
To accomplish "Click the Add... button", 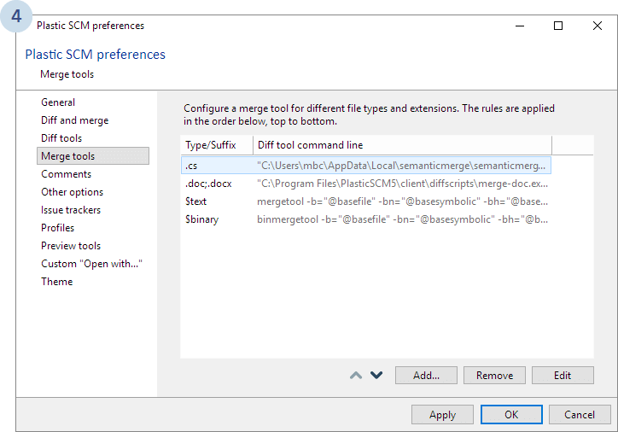I will pyautogui.click(x=426, y=376).
